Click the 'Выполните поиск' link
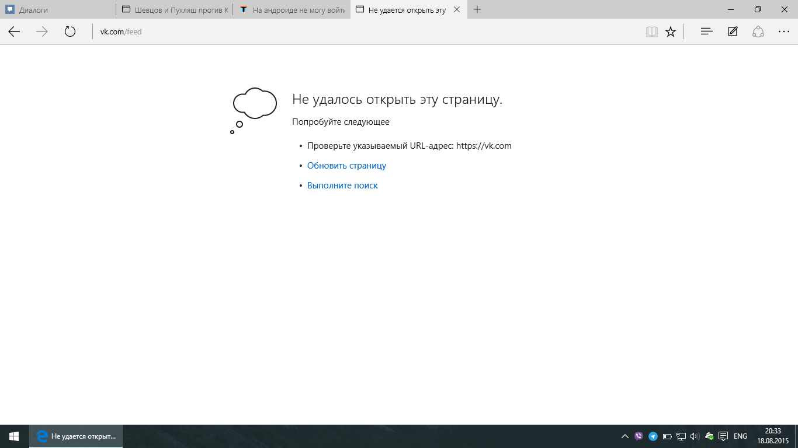This screenshot has width=798, height=448. click(342, 185)
